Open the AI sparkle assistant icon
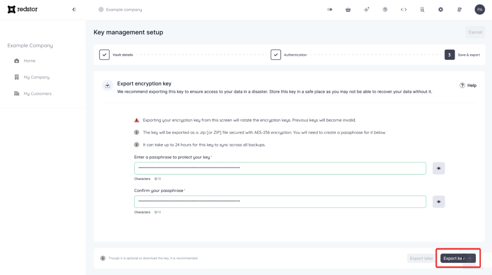 pyautogui.click(x=366, y=10)
